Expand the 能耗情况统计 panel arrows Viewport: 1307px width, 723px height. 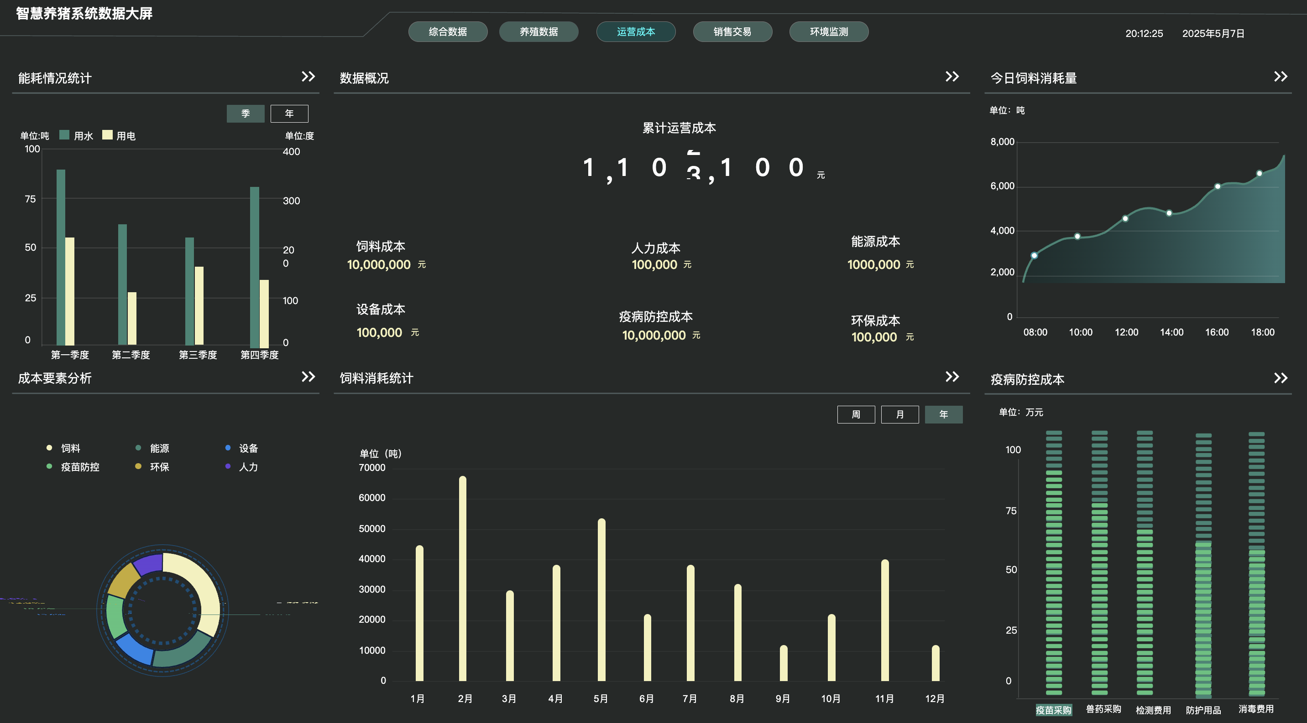pos(308,77)
